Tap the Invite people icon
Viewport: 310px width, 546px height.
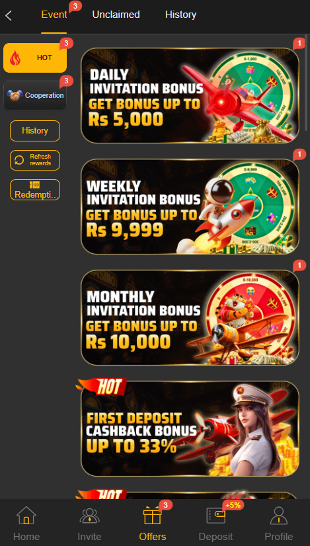89,516
